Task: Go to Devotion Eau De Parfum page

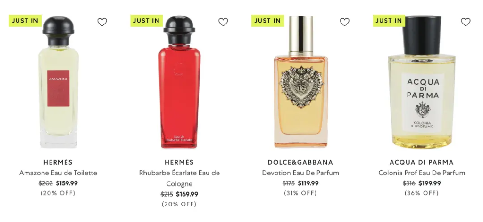Action: click(x=300, y=173)
